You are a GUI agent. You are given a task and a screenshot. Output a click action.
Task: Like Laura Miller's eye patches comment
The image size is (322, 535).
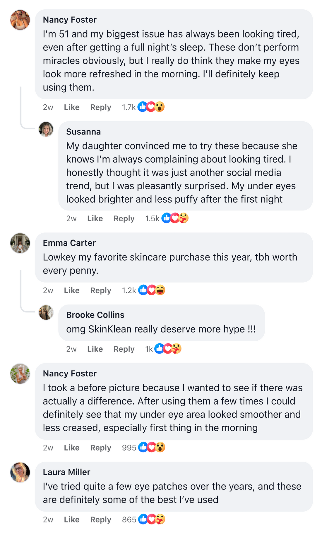pyautogui.click(x=72, y=520)
